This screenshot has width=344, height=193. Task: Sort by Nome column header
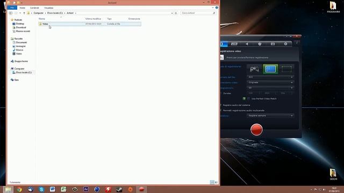pyautogui.click(x=42, y=19)
